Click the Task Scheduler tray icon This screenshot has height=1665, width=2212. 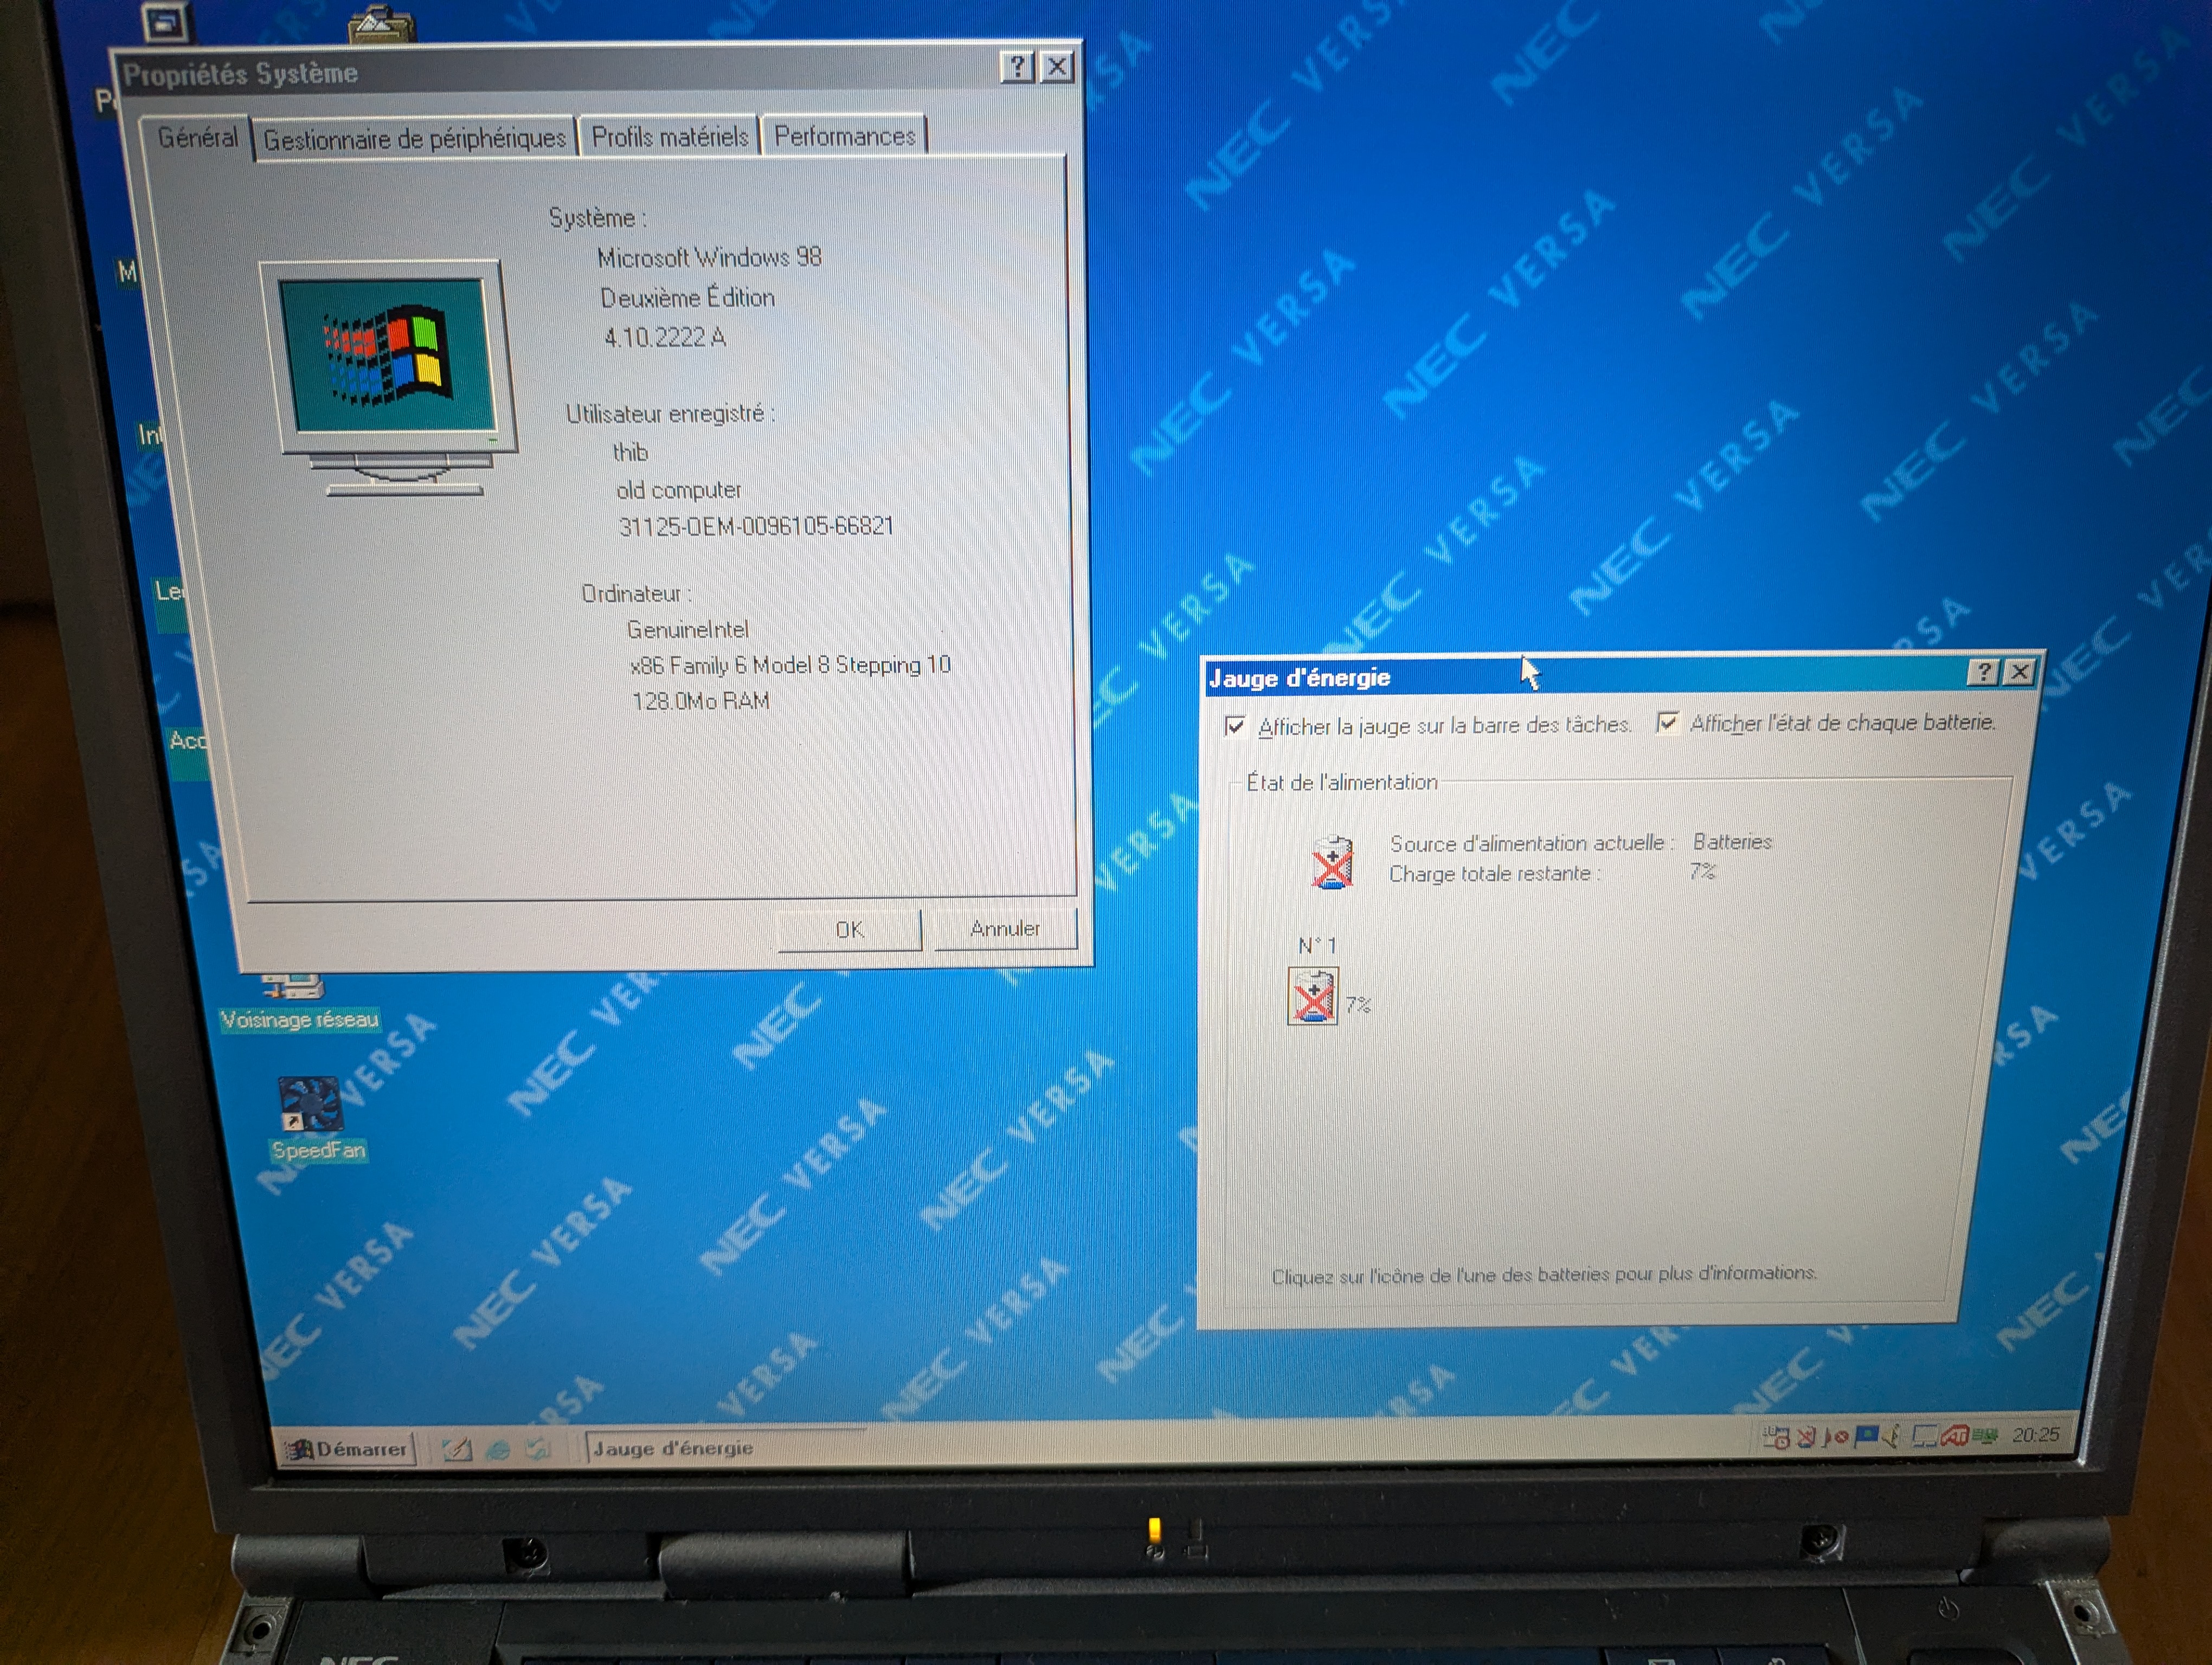coord(1777,1439)
